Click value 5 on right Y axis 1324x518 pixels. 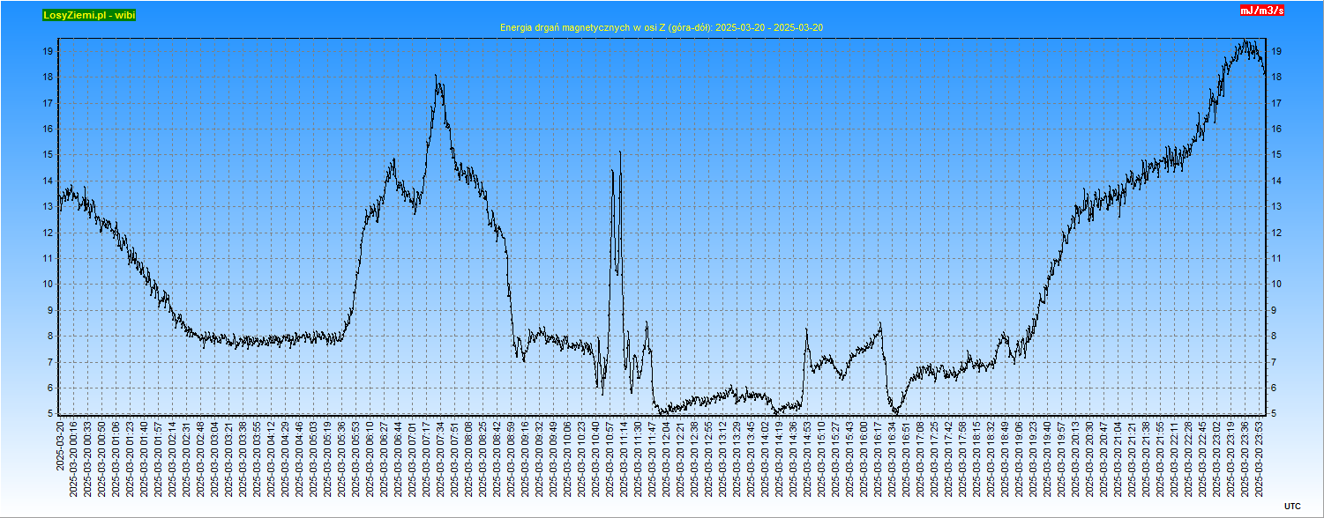[x=1275, y=413]
